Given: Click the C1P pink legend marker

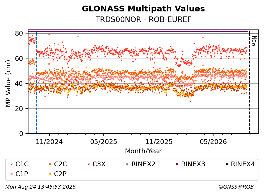Looking at the screenshot, I should click(x=11, y=174).
